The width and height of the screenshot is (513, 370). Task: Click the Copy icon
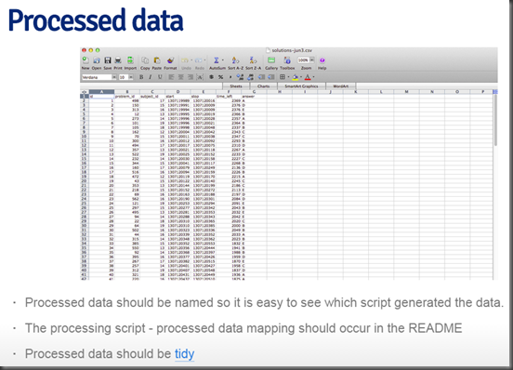pyautogui.click(x=145, y=60)
